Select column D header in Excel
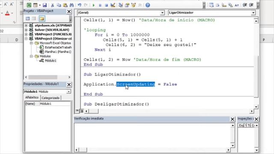Viewport: 274px width, 154px height. pos(17,40)
